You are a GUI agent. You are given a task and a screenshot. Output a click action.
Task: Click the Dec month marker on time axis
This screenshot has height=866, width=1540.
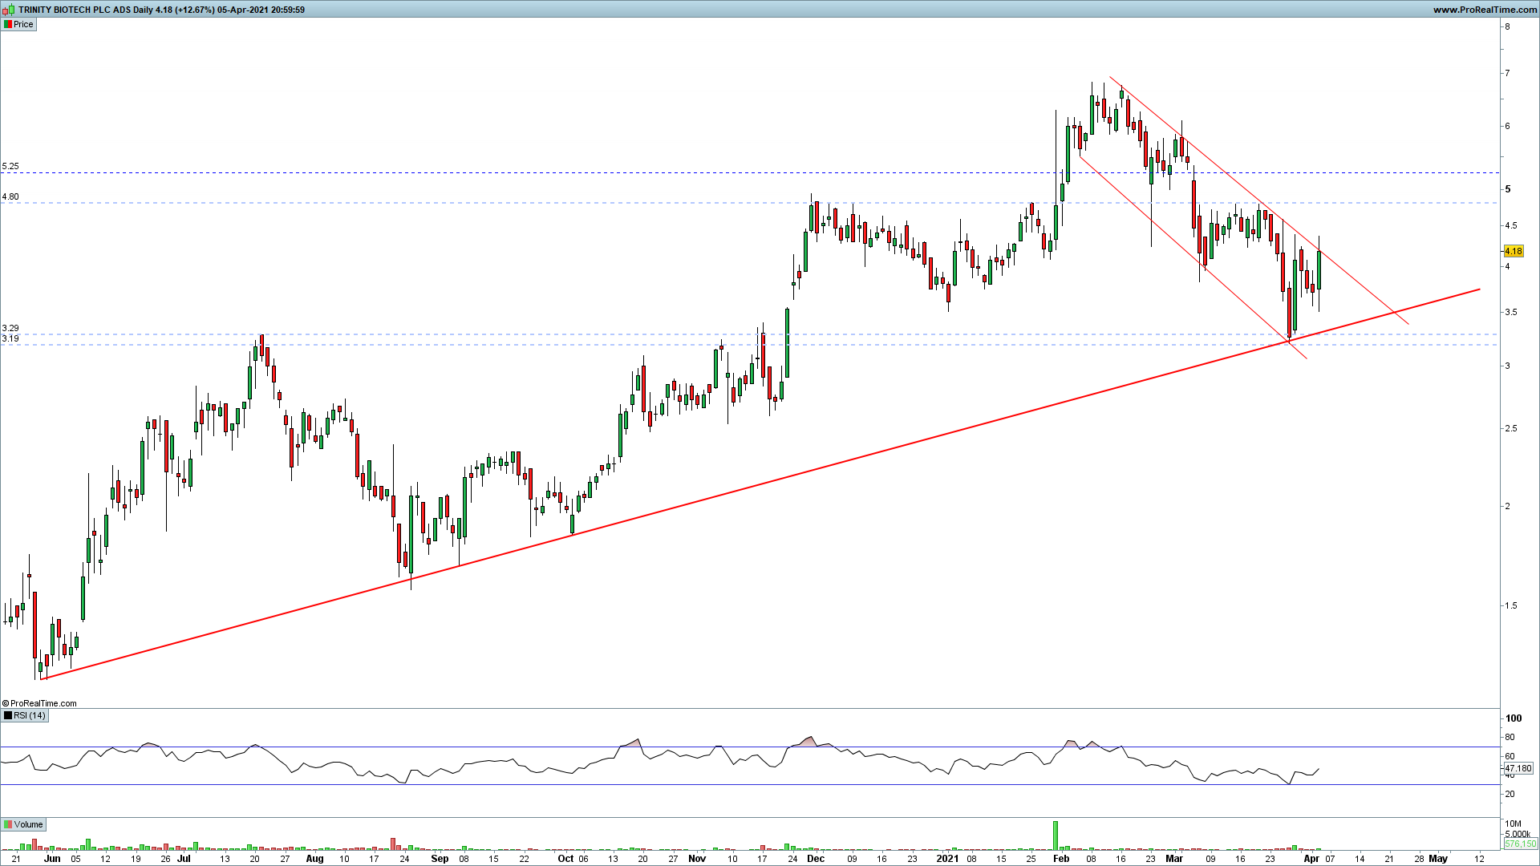816,858
